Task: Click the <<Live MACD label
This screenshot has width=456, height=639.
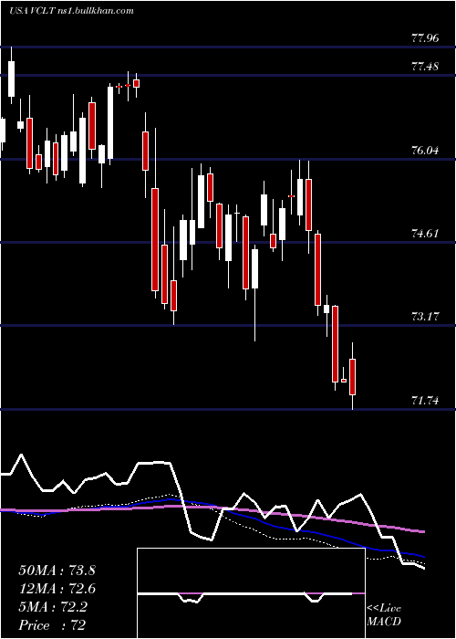Action: coord(384,615)
